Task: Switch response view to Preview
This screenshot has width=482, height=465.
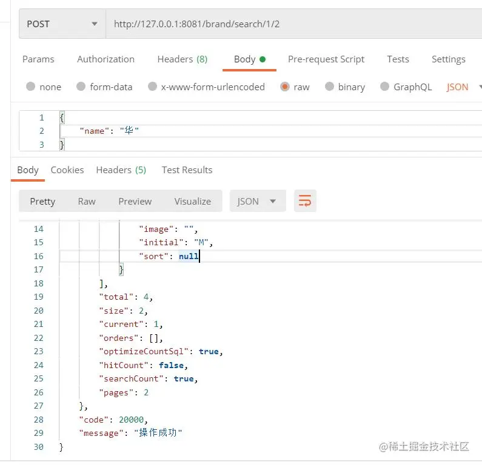Action: 135,201
